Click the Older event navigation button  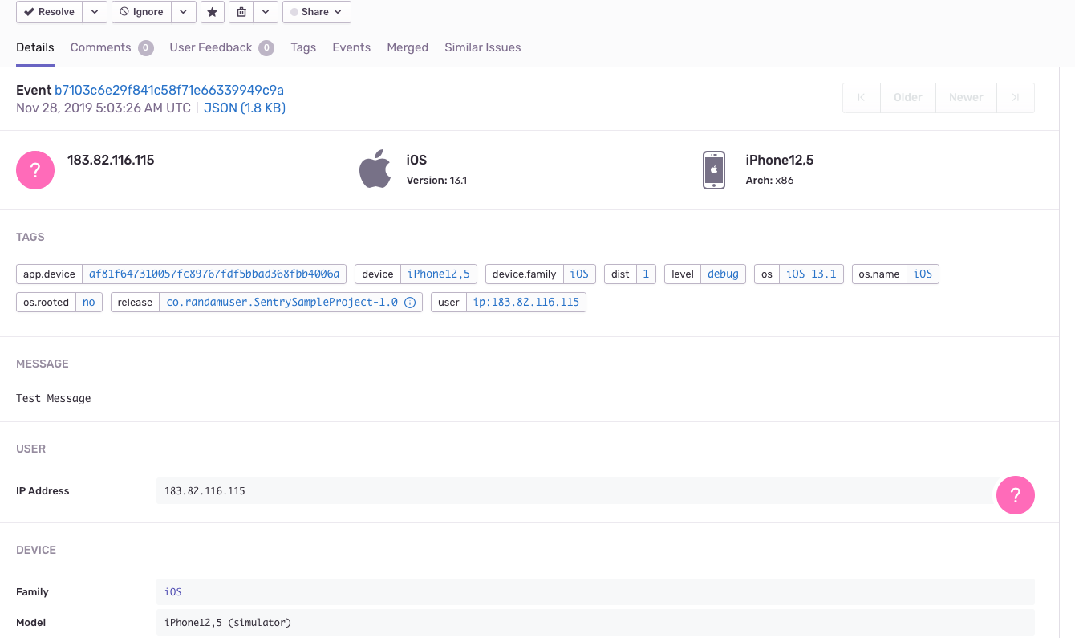pyautogui.click(x=907, y=97)
